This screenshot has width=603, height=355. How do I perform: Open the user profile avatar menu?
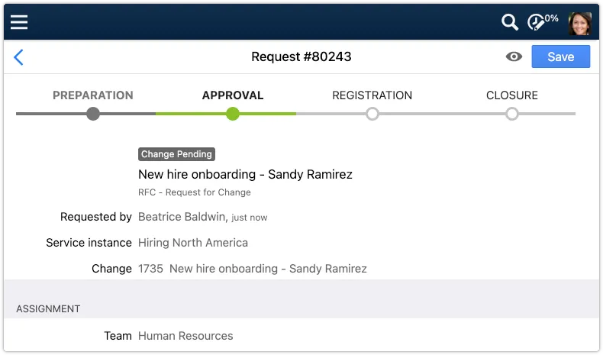point(579,24)
